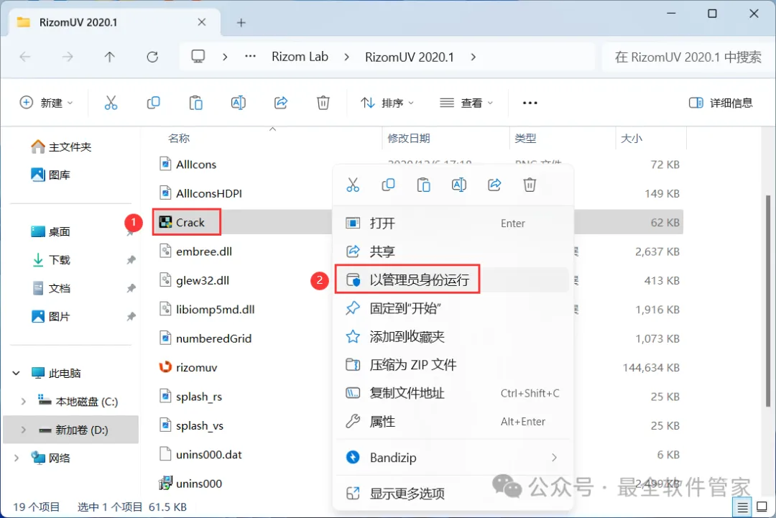Click the vertical scrollbar of the file list

[768, 302]
